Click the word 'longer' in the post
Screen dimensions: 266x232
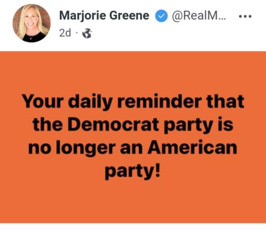coord(86,148)
